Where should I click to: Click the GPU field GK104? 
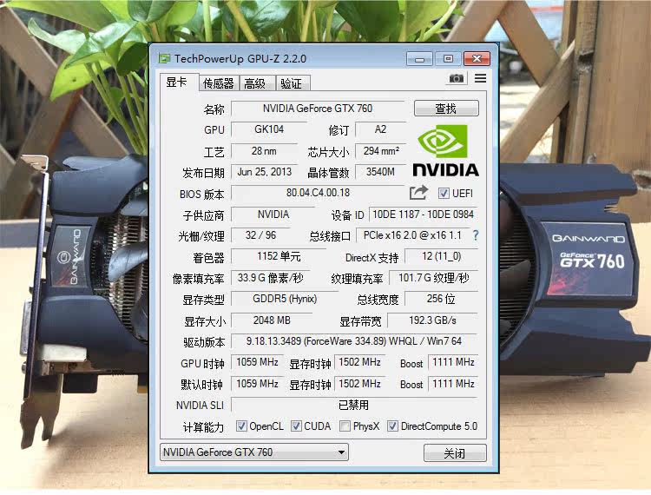tap(269, 129)
